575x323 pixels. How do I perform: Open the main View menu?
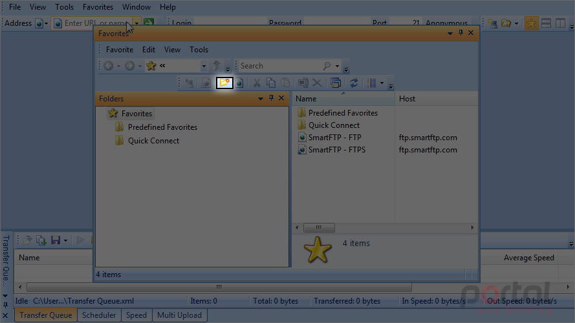point(38,7)
